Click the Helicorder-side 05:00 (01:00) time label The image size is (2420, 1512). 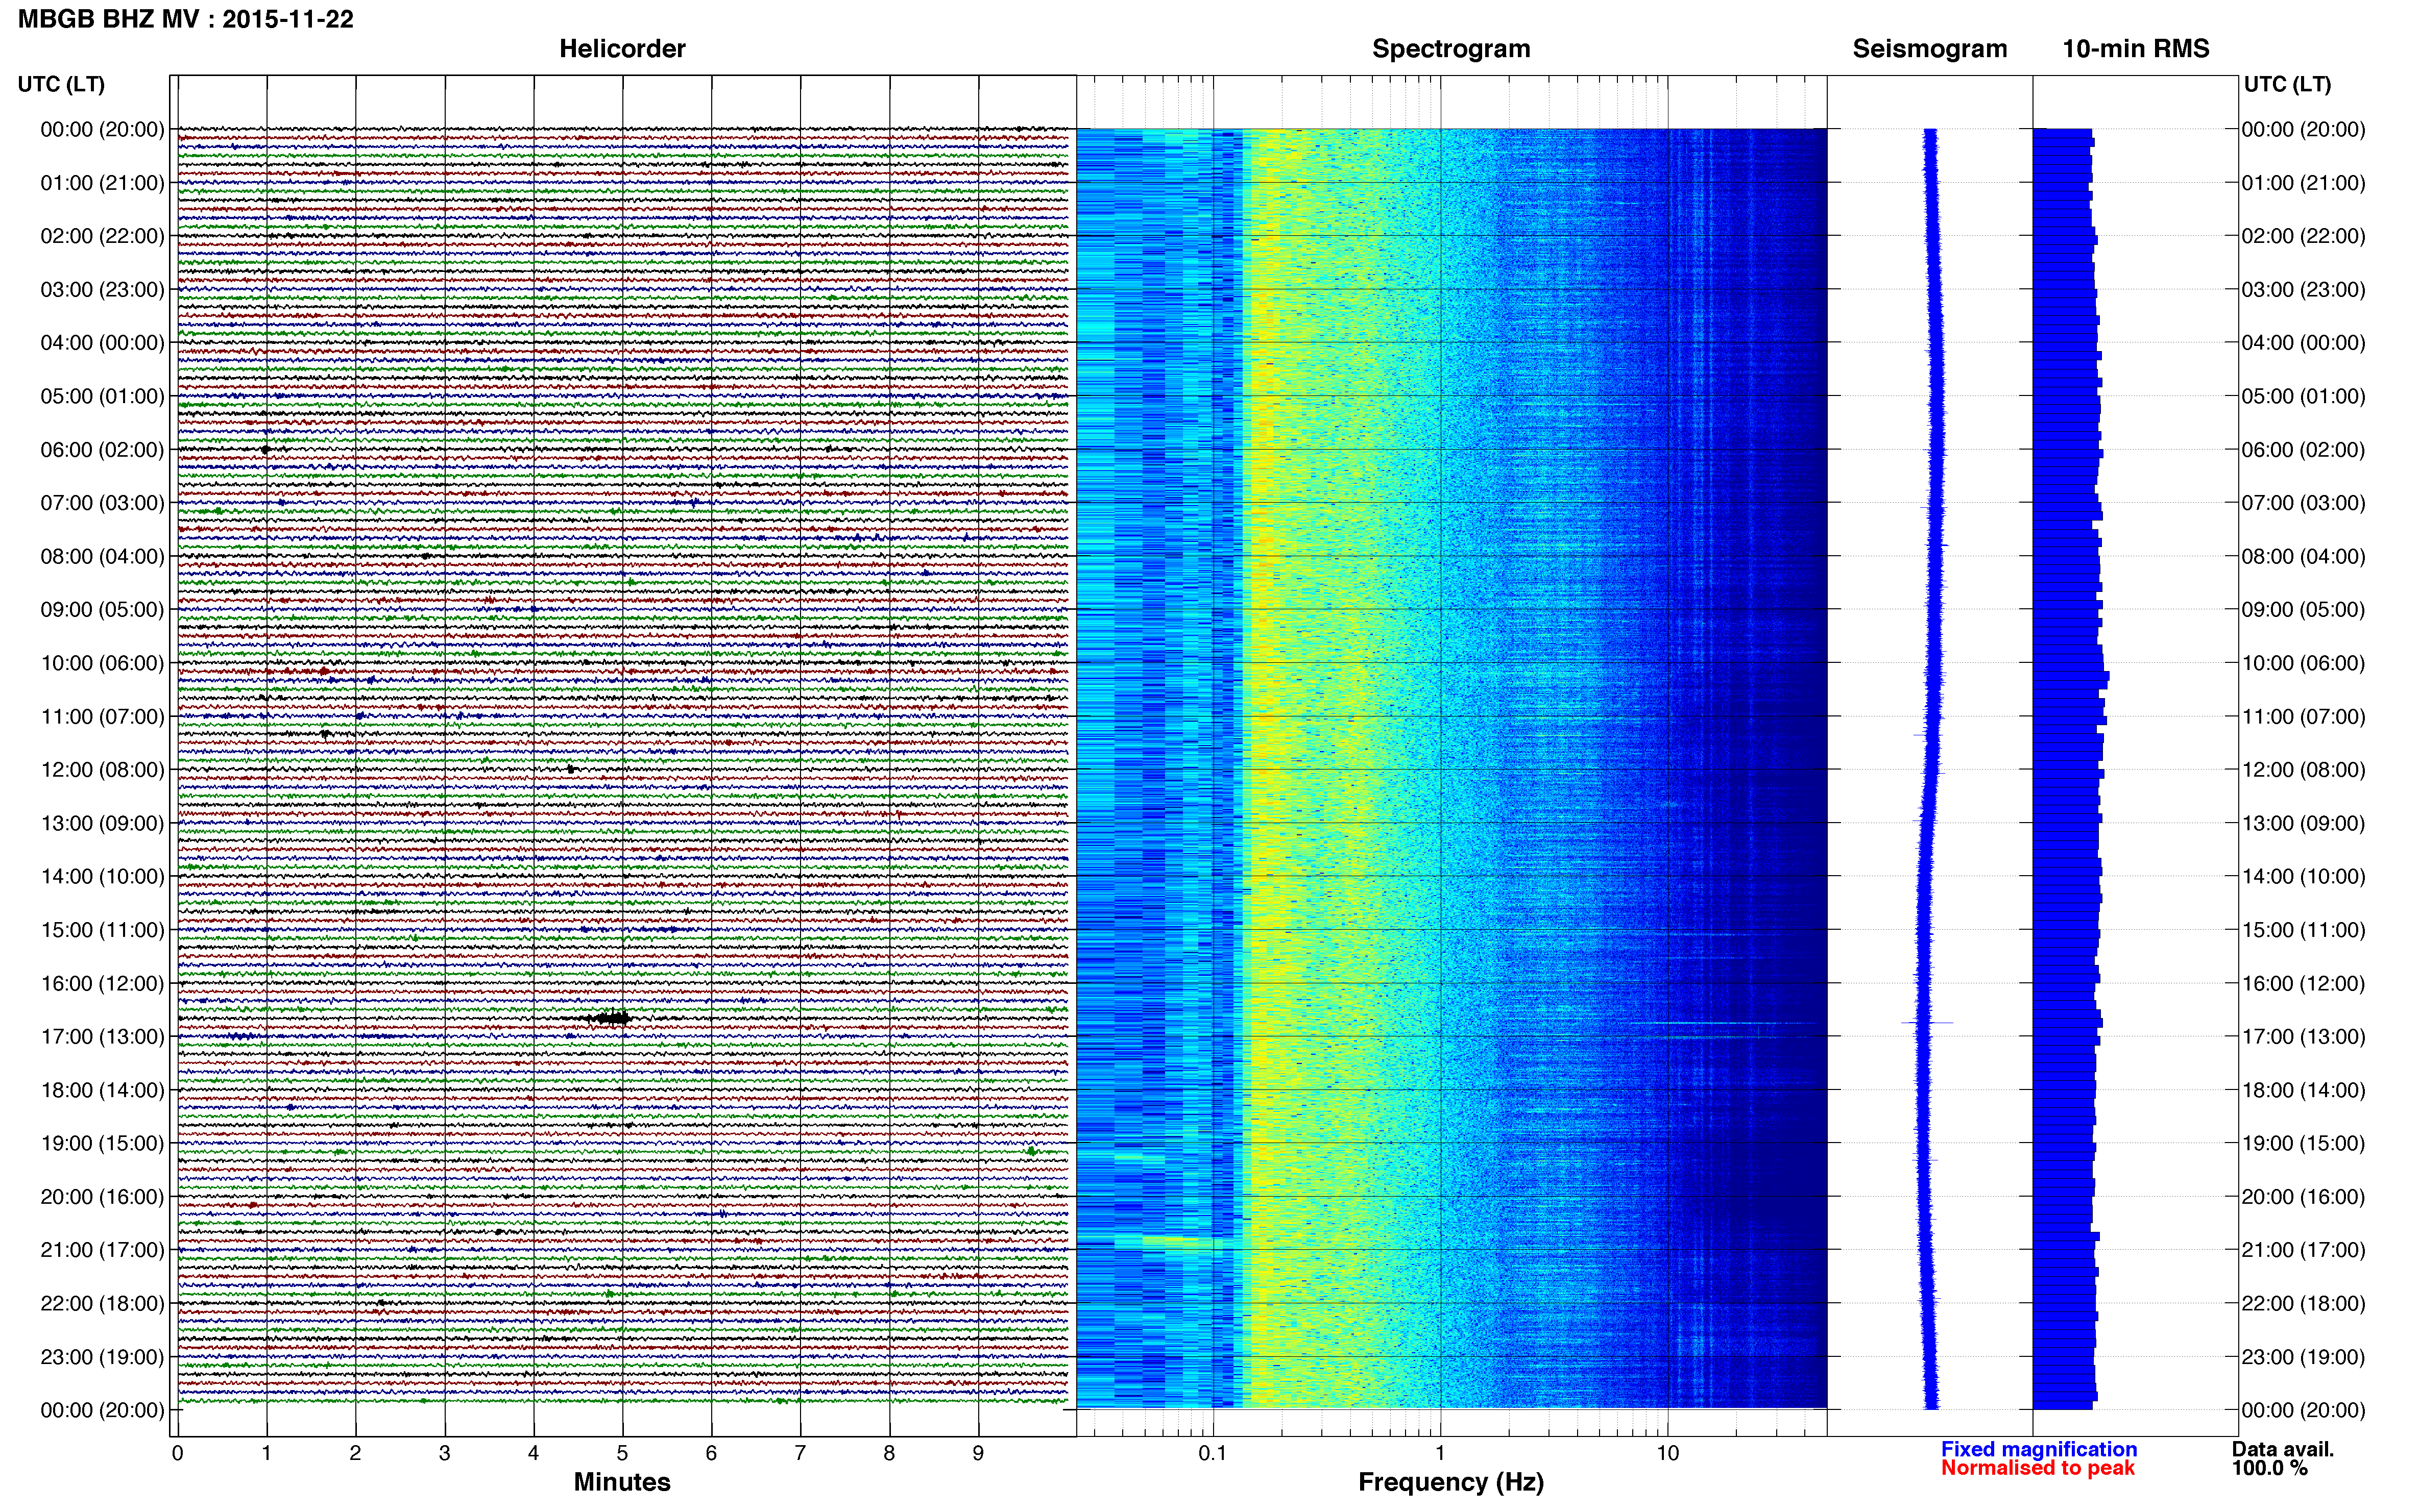102,396
